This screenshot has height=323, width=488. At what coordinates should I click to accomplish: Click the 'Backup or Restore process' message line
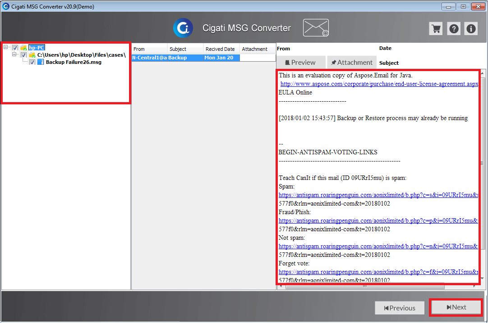tap(373, 118)
